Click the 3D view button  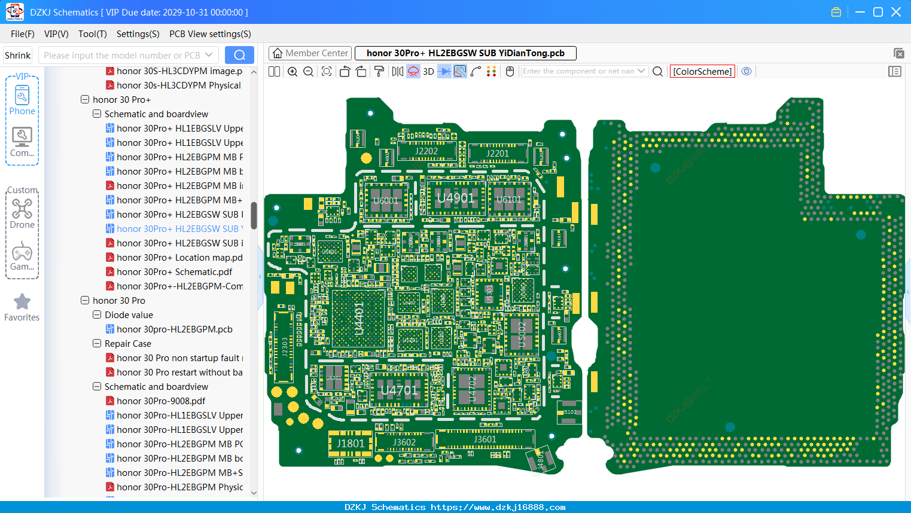[x=428, y=71]
